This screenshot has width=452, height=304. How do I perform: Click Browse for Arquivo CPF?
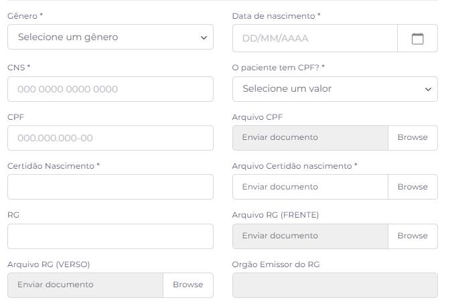pyautogui.click(x=412, y=138)
